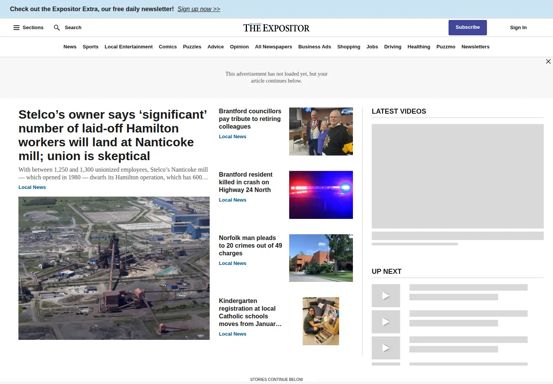Click Sign In
The height and width of the screenshot is (384, 553).
518,28
